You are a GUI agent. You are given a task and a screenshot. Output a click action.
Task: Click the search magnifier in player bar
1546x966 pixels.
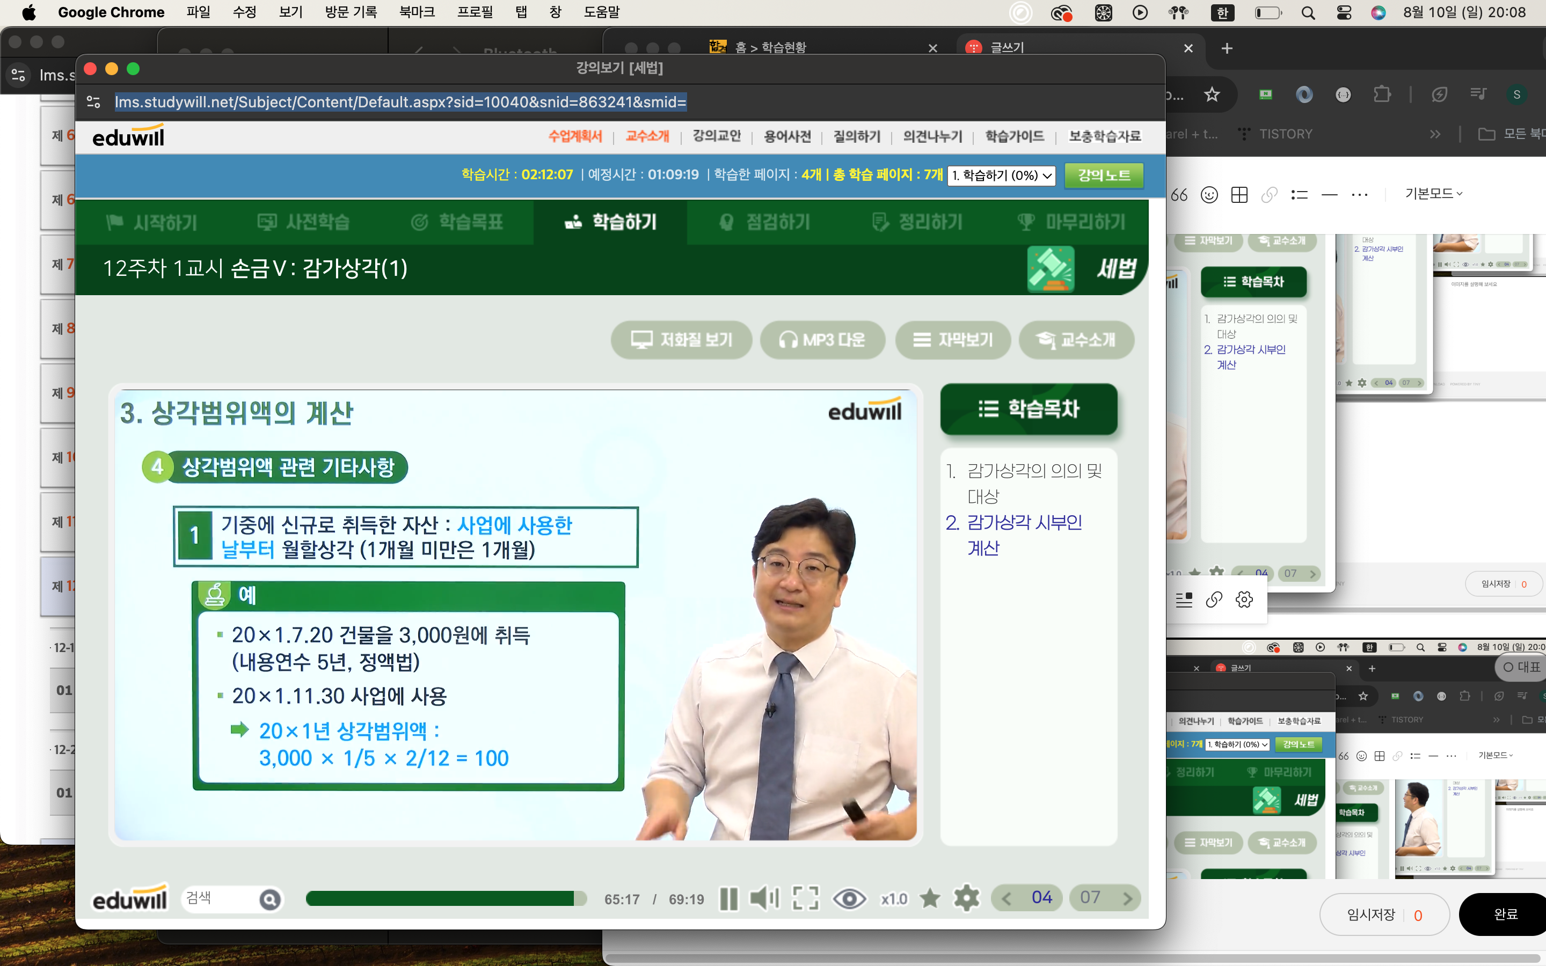[x=270, y=899]
